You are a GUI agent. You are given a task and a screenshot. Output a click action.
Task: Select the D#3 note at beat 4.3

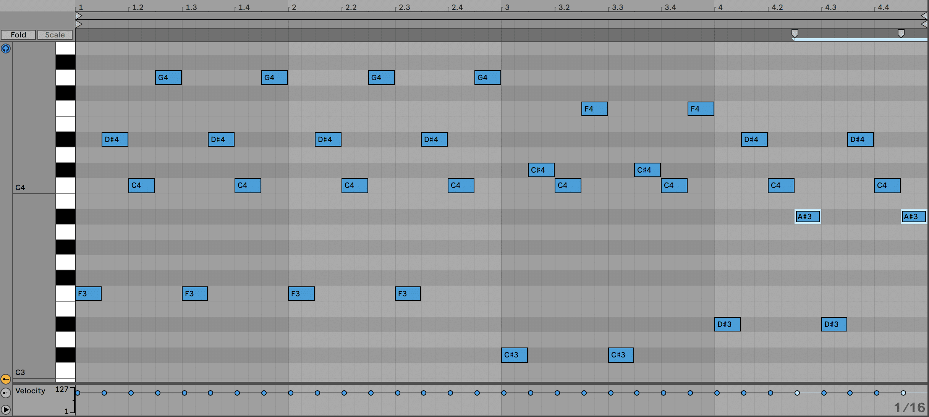(x=834, y=324)
